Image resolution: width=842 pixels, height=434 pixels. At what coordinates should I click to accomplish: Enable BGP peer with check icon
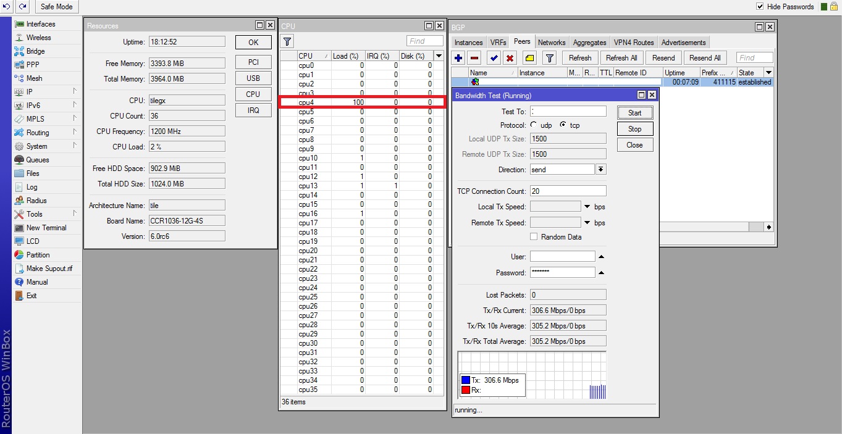[x=494, y=58]
